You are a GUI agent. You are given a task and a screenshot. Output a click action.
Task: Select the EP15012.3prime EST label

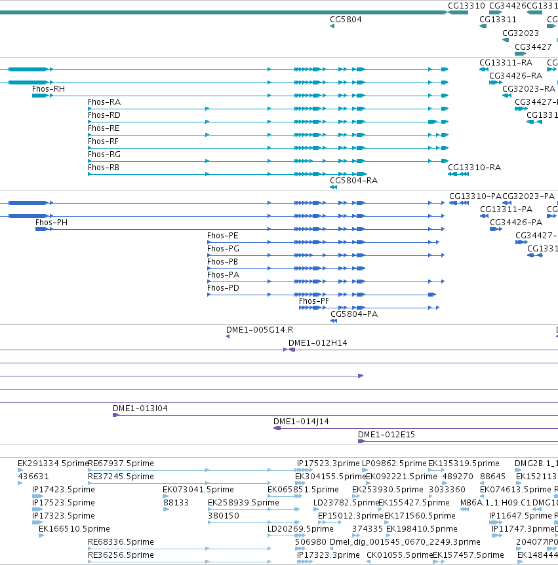[350, 516]
